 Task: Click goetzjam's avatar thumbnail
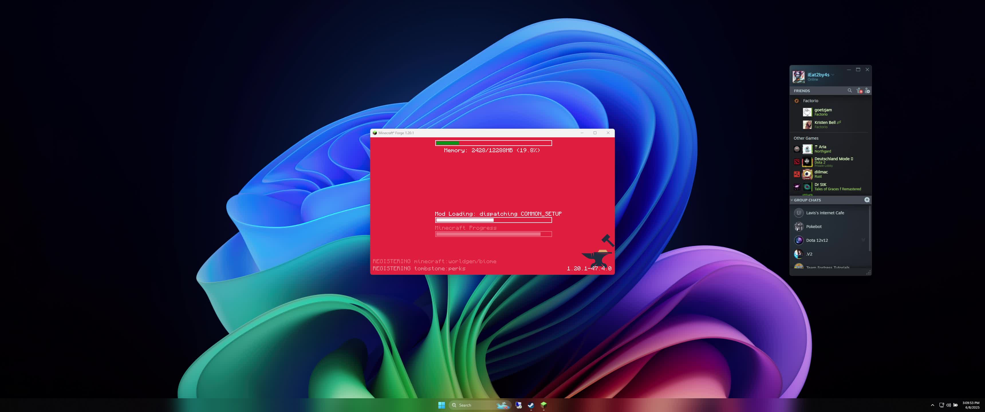coord(807,112)
